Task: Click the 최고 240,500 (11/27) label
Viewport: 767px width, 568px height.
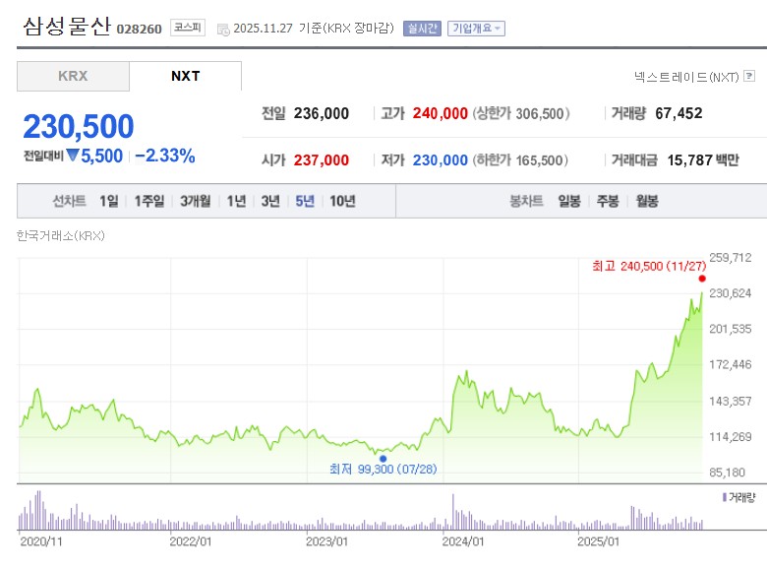Action: click(649, 266)
